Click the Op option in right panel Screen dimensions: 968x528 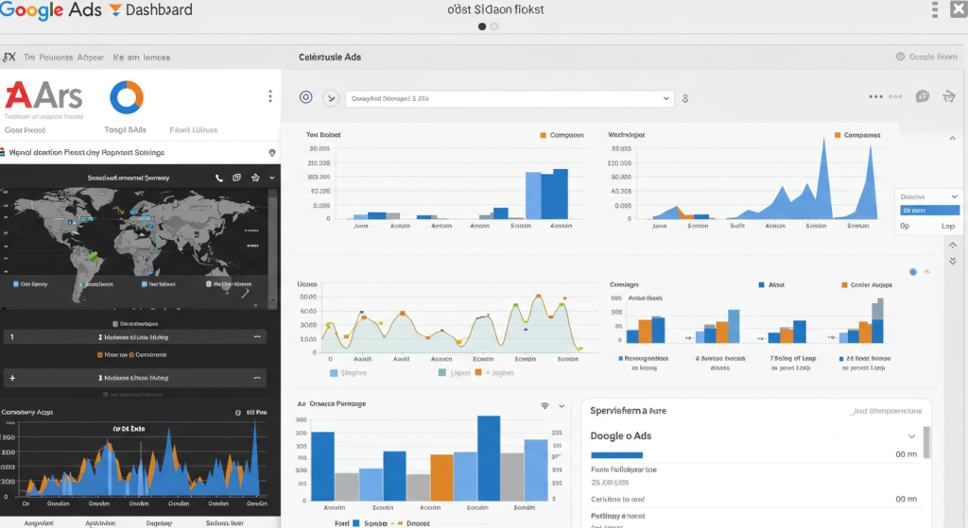[905, 226]
